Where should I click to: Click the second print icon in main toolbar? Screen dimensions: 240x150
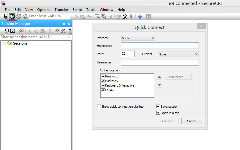pyautogui.click(x=104, y=16)
